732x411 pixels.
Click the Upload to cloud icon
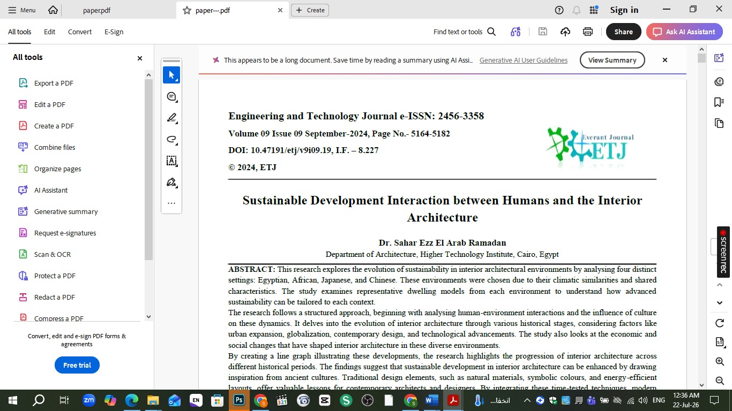(x=565, y=32)
